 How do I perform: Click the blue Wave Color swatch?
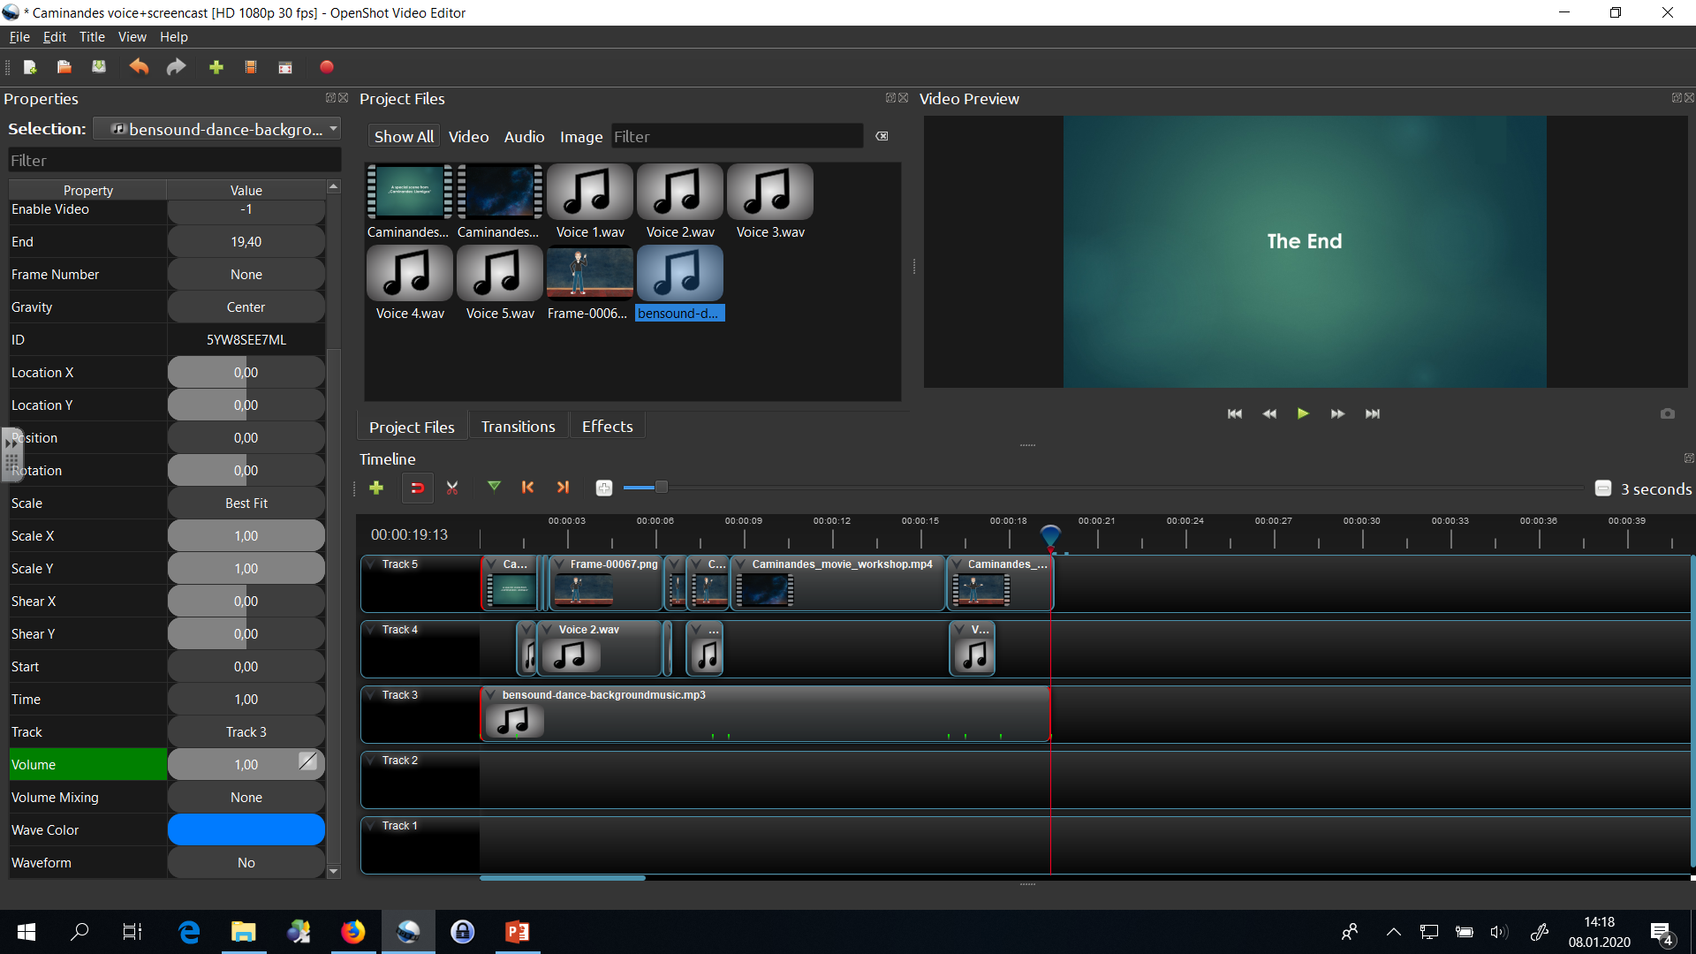pyautogui.click(x=246, y=830)
